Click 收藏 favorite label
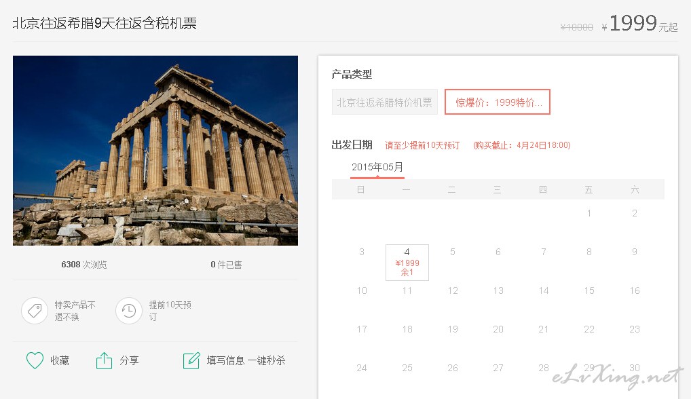Viewport: 691px width, 399px height. (x=60, y=361)
